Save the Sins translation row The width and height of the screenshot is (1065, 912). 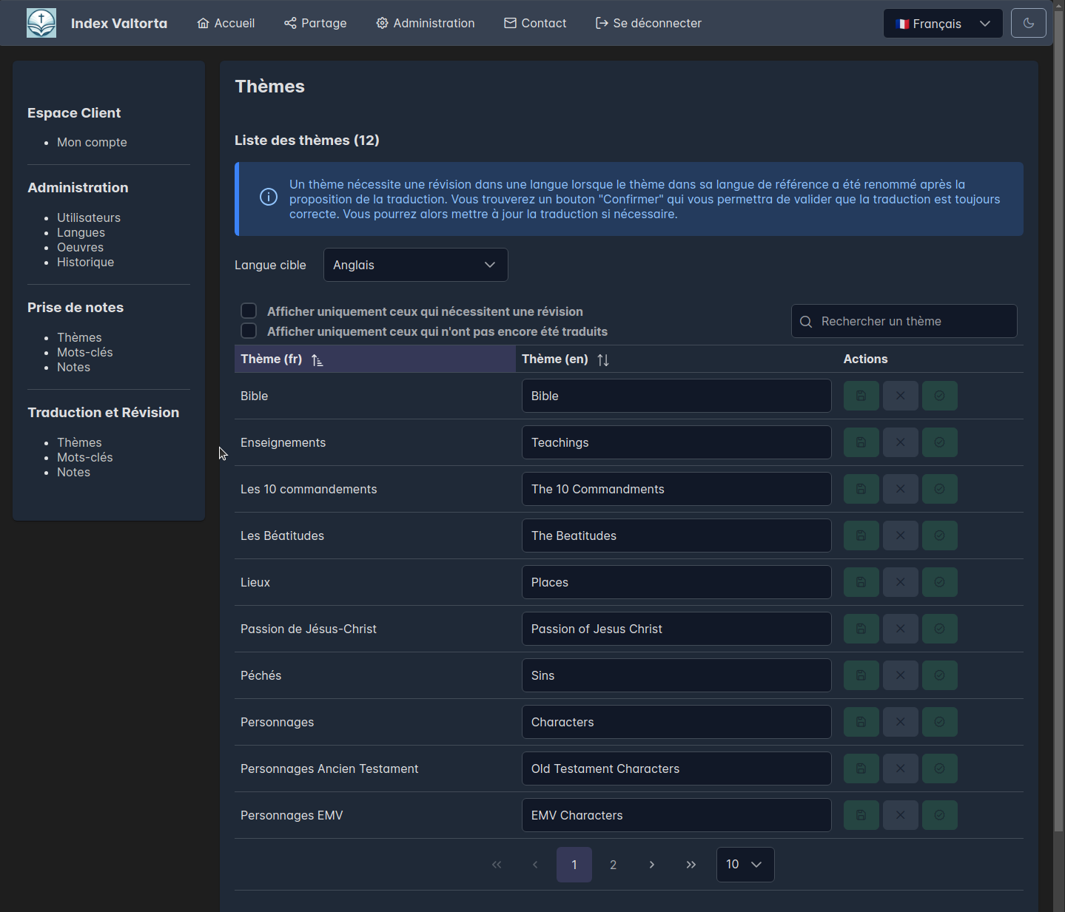click(x=861, y=675)
